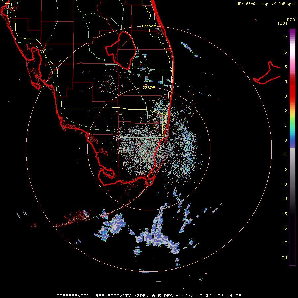Click the '50 NMI' range ring label
The height and width of the screenshot is (298, 298).
pos(149,87)
